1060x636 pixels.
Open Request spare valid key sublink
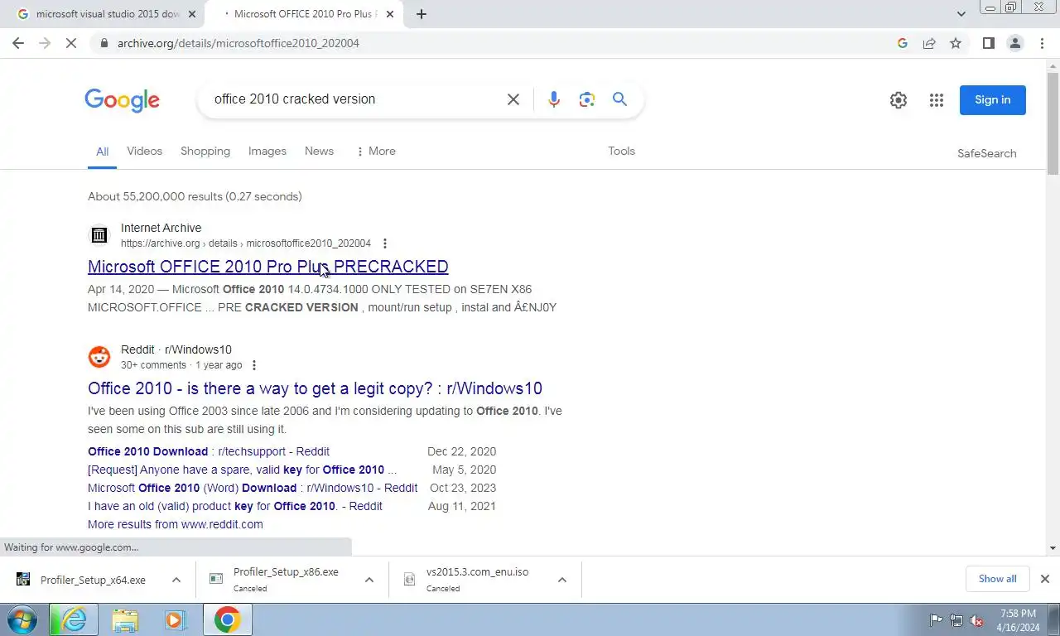[x=242, y=470]
